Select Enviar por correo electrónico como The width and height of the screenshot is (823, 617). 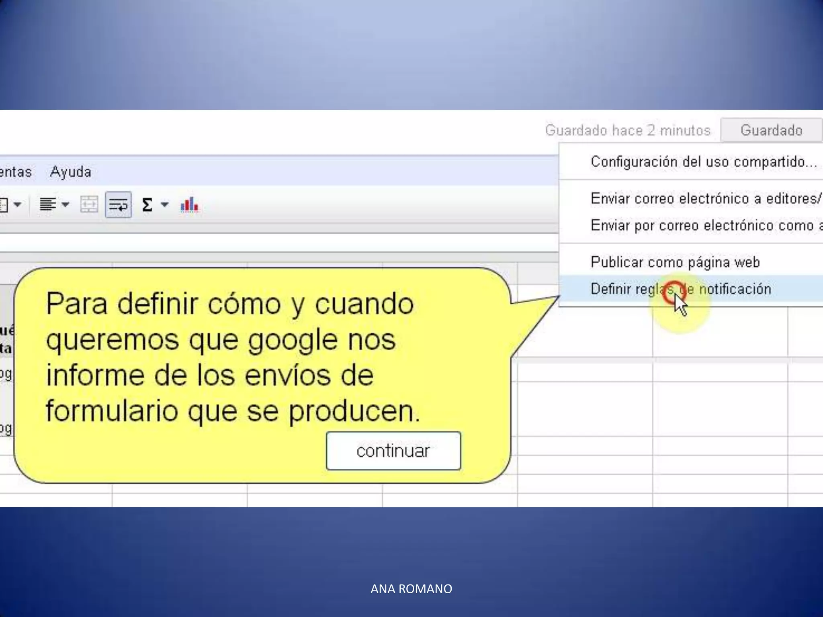point(705,225)
